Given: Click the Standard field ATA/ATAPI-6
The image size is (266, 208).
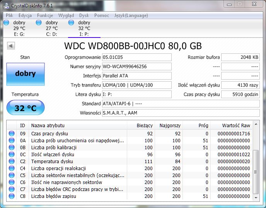Looking at the screenshot, I should (181, 104).
